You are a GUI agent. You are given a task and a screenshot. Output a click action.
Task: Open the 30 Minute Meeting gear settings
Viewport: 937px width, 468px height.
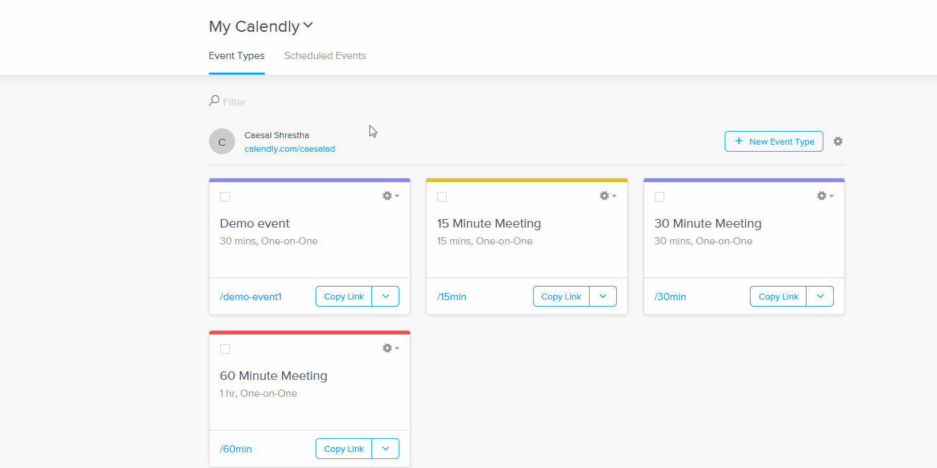pyautogui.click(x=825, y=196)
